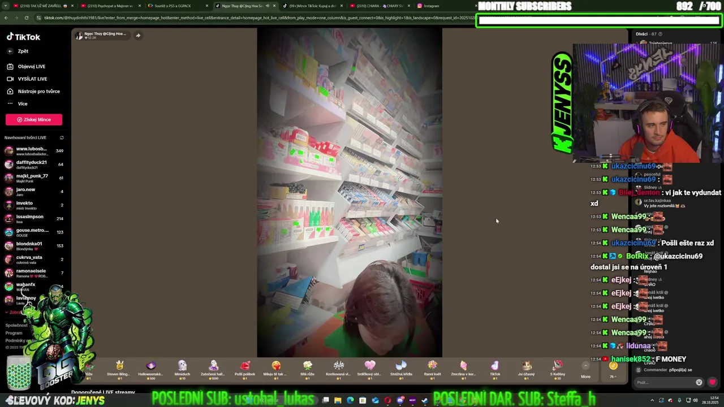Switch to CHIARA browser tab

click(379, 6)
